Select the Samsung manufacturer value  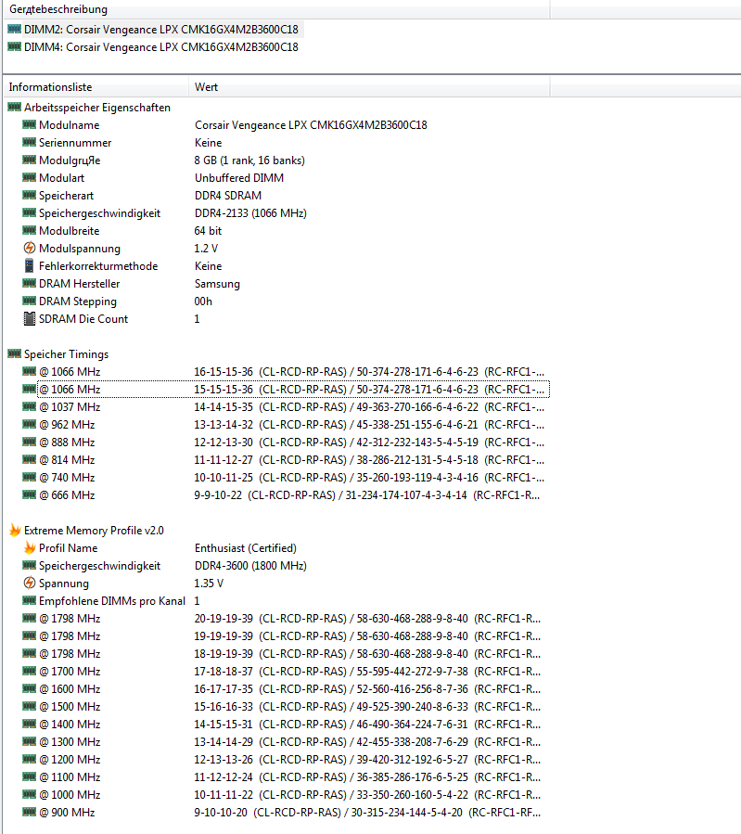[217, 284]
